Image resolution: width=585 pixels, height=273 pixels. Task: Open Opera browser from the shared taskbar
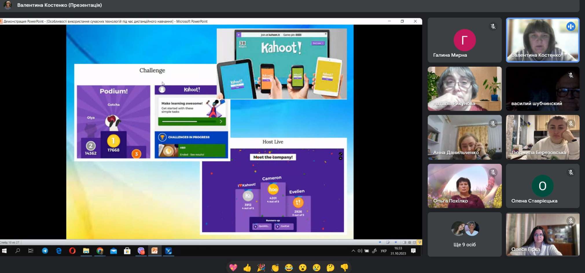pos(72,251)
